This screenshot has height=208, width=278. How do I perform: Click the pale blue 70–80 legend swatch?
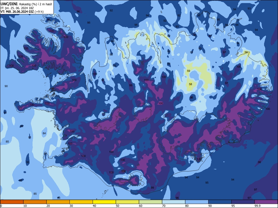click(173, 202)
